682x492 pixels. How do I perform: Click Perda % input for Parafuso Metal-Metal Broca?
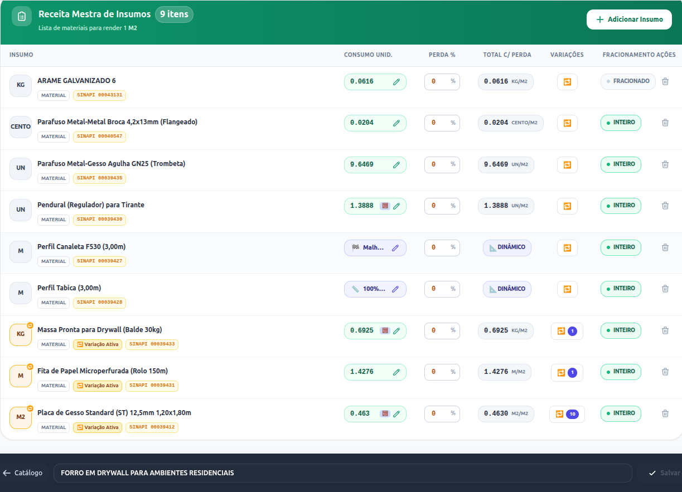pos(442,123)
